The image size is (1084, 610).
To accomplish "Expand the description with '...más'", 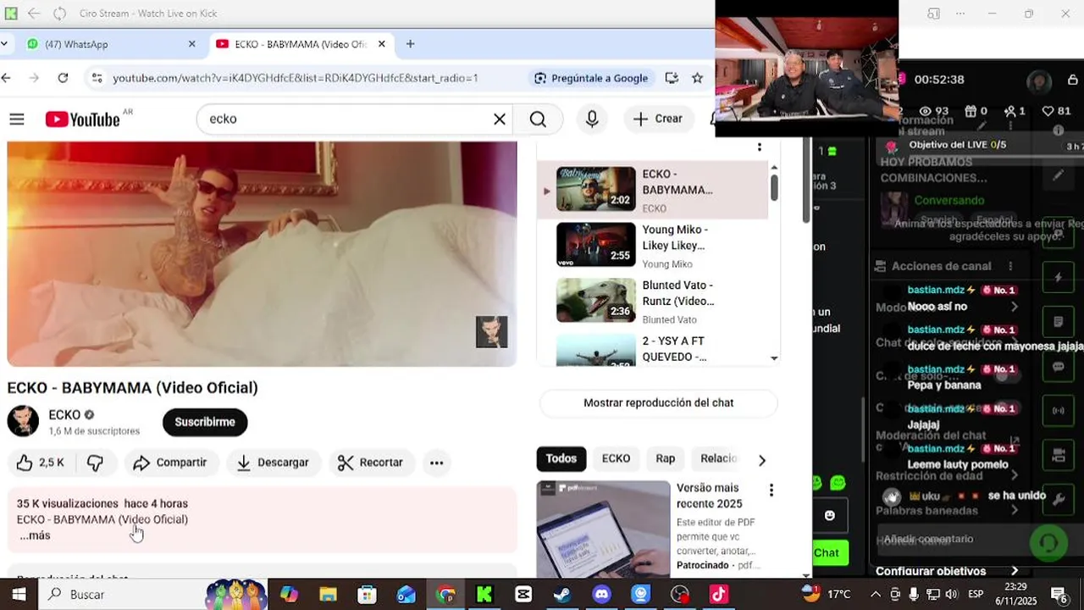I will [x=34, y=535].
